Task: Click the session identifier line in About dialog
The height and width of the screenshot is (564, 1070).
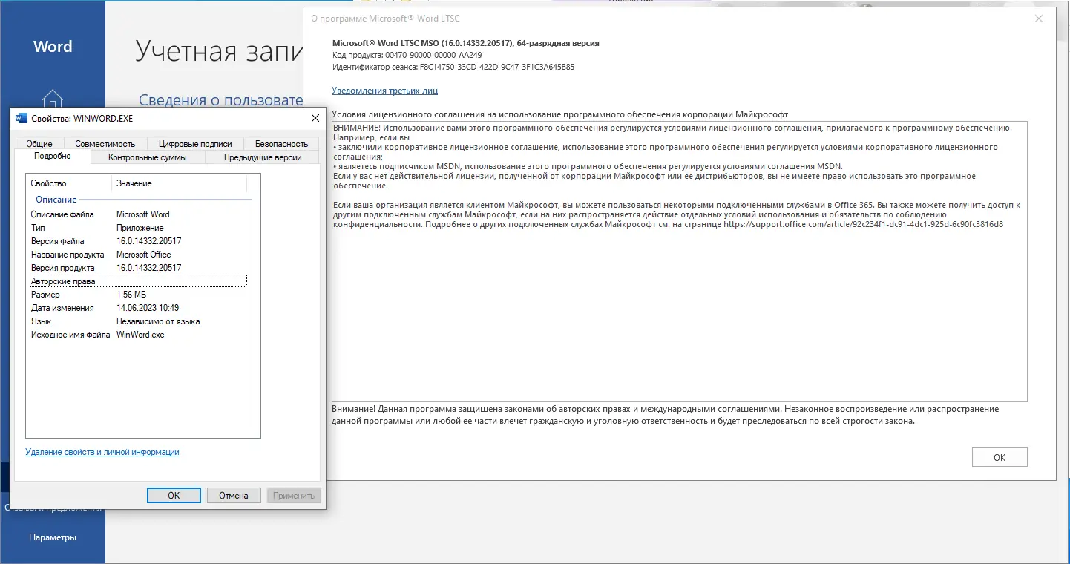Action: pyautogui.click(x=453, y=67)
